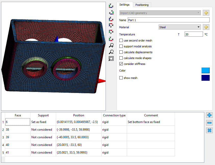Click the Temperature input field
The height and width of the screenshot is (165, 215).
194,34
